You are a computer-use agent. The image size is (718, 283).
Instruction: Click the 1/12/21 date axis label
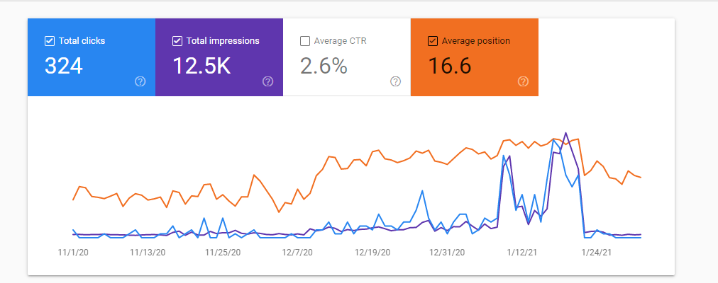tap(522, 252)
